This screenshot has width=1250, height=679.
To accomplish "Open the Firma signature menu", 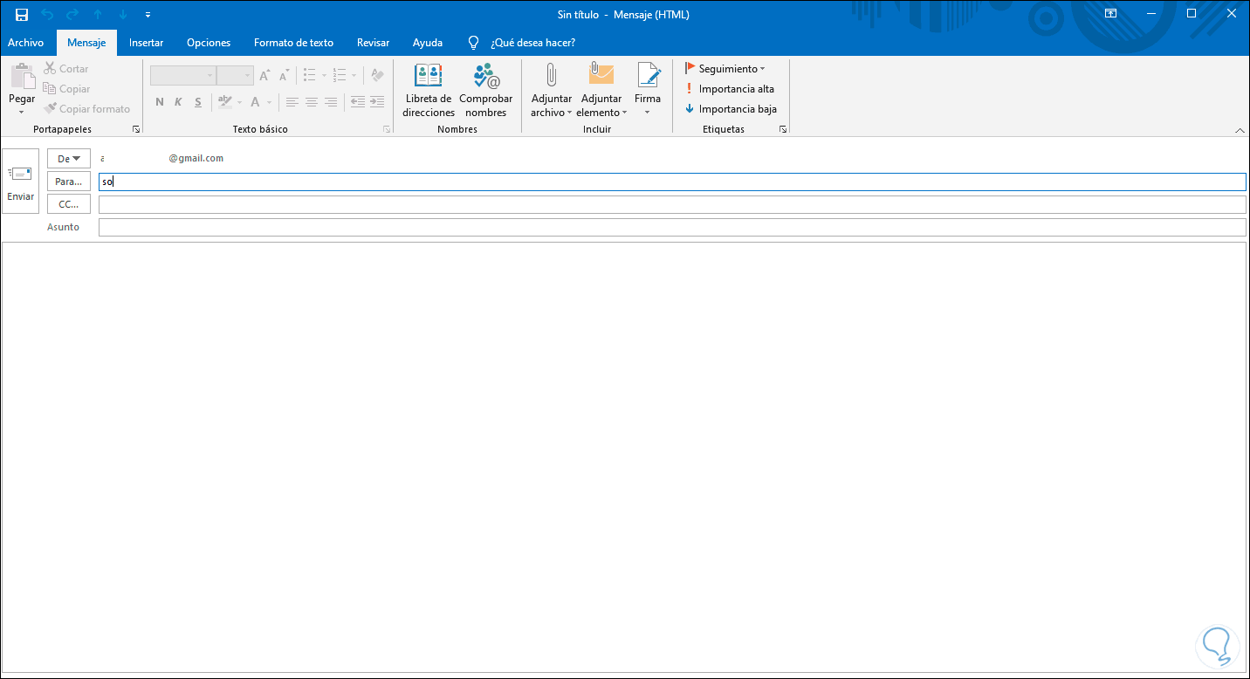I will click(x=648, y=91).
